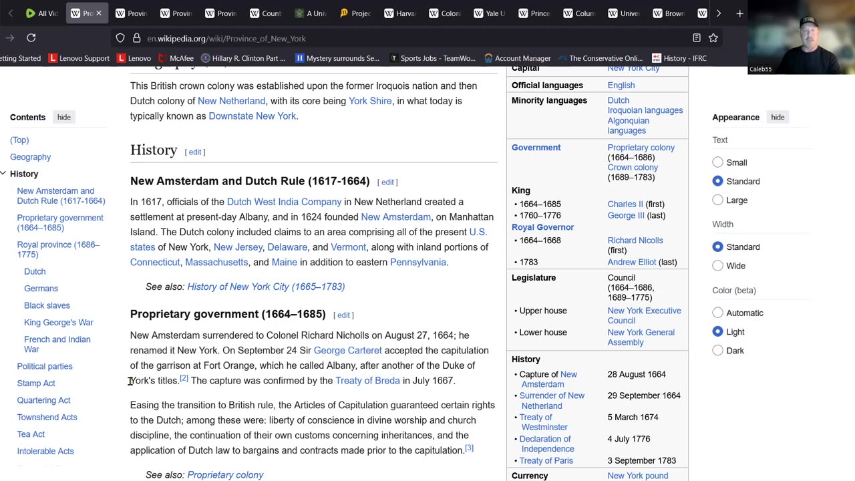The height and width of the screenshot is (481, 855).
Task: Select Wide page width
Action: point(717,265)
